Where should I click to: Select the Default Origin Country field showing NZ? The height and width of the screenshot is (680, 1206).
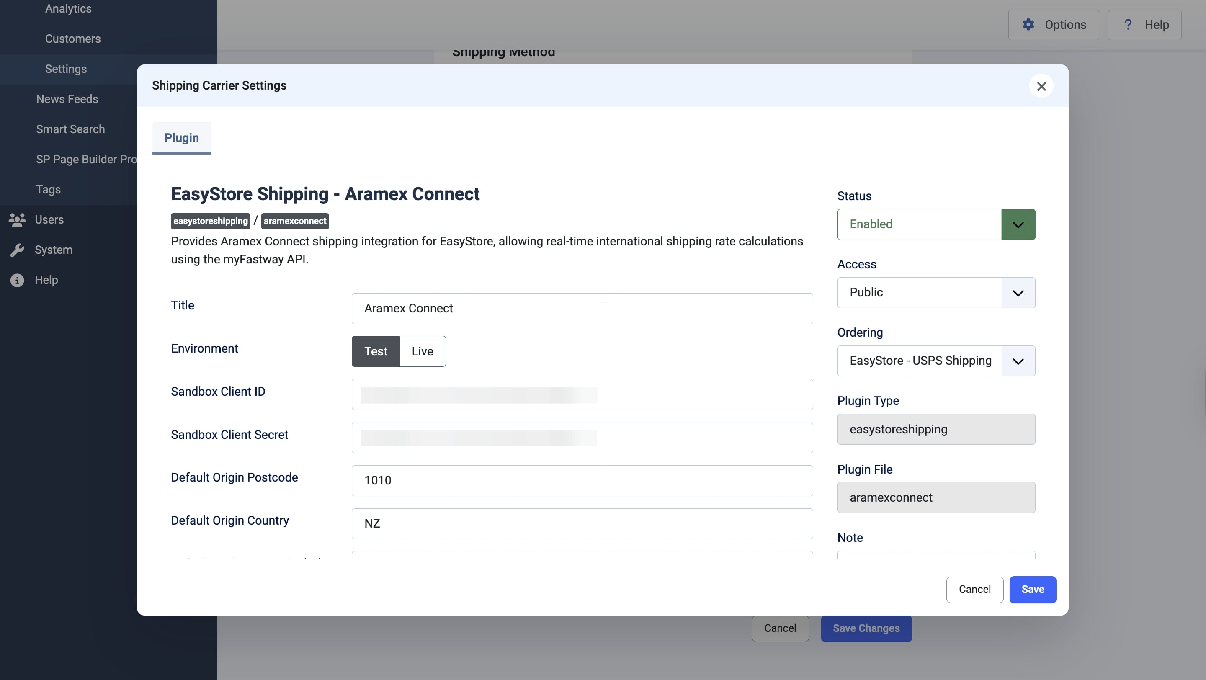pos(582,523)
